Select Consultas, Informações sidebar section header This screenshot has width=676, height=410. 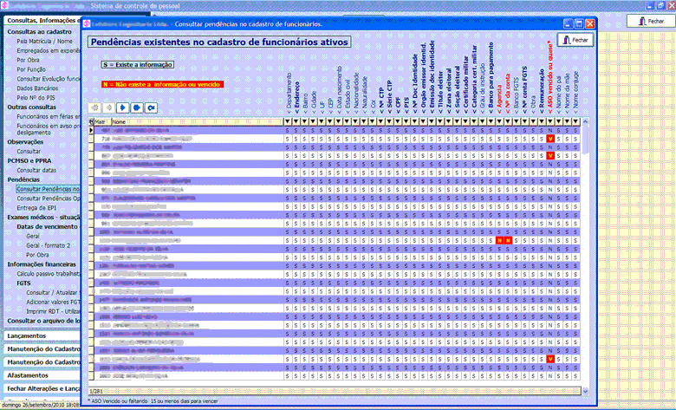tap(42, 21)
